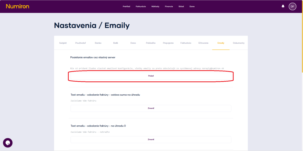Select the Pokladňa settings tab
The height and width of the screenshot is (151, 303).
pos(151,43)
